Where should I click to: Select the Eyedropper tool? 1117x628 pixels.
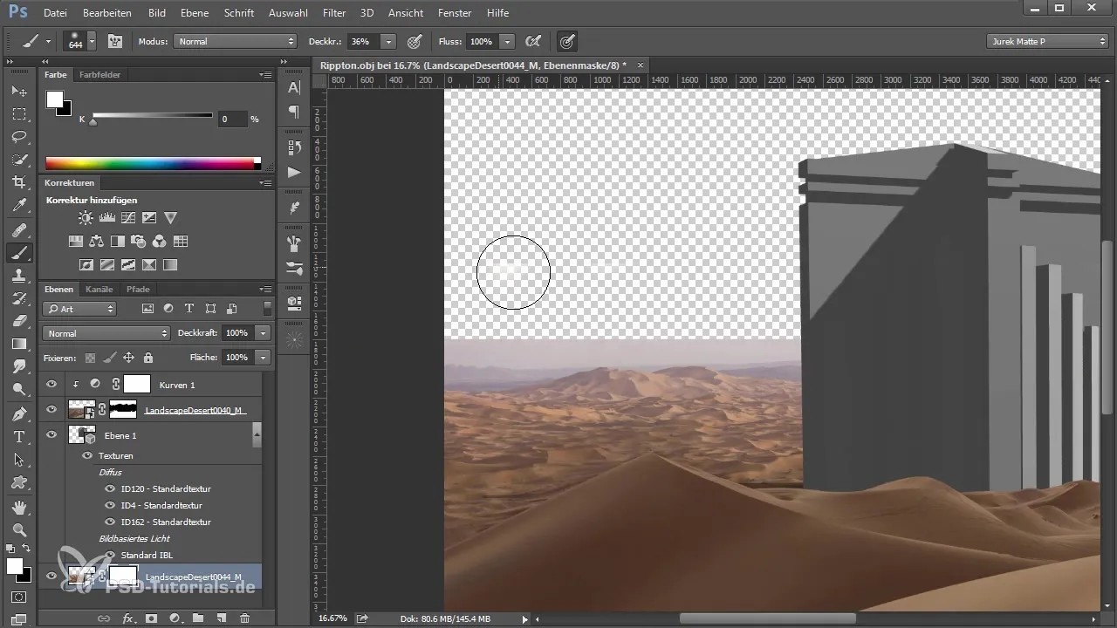[x=19, y=206]
